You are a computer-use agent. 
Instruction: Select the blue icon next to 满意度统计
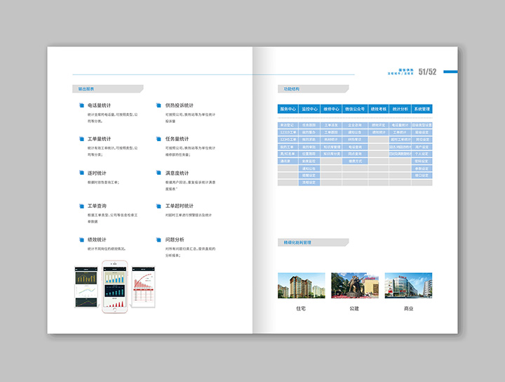[x=159, y=173]
